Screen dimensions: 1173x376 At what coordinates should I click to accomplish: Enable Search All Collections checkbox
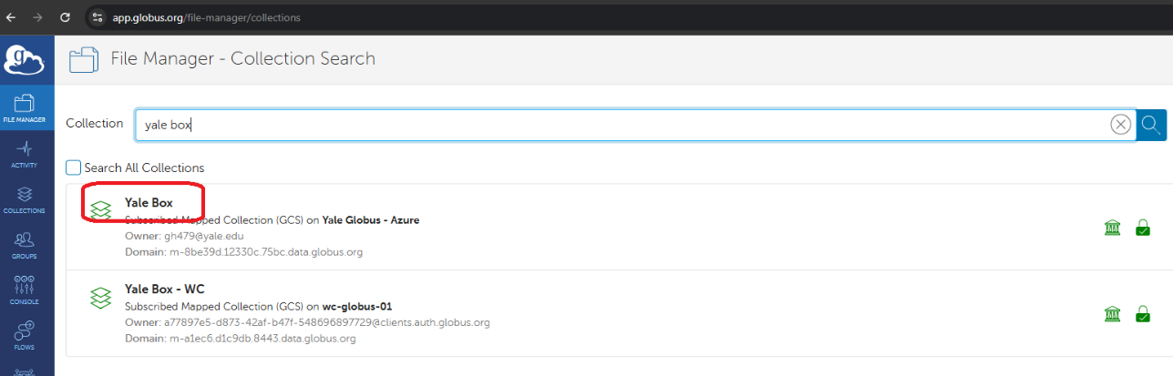[x=74, y=168]
